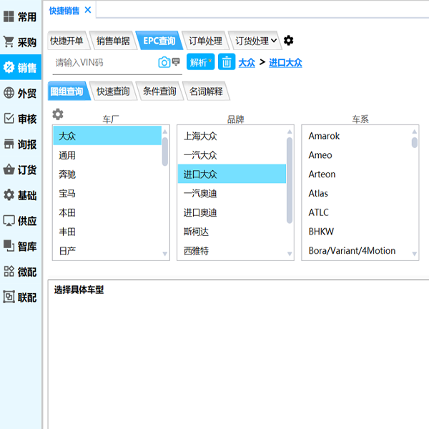Click the gear icon above 车厂 list

pyautogui.click(x=58, y=114)
